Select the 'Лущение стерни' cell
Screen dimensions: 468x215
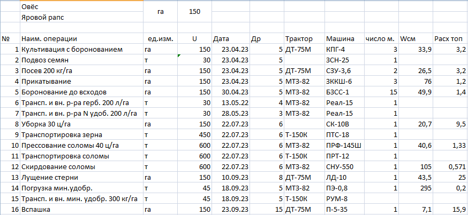[82, 178]
